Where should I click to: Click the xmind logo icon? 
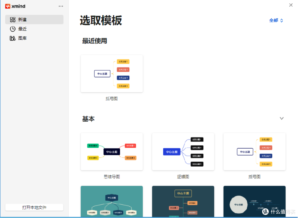[x=8, y=6]
